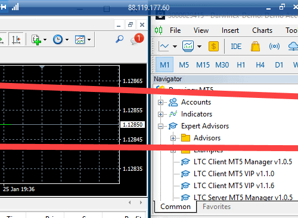298x218 pixels.
Task: Click the chart scroll right arrow
Action: click(x=141, y=202)
